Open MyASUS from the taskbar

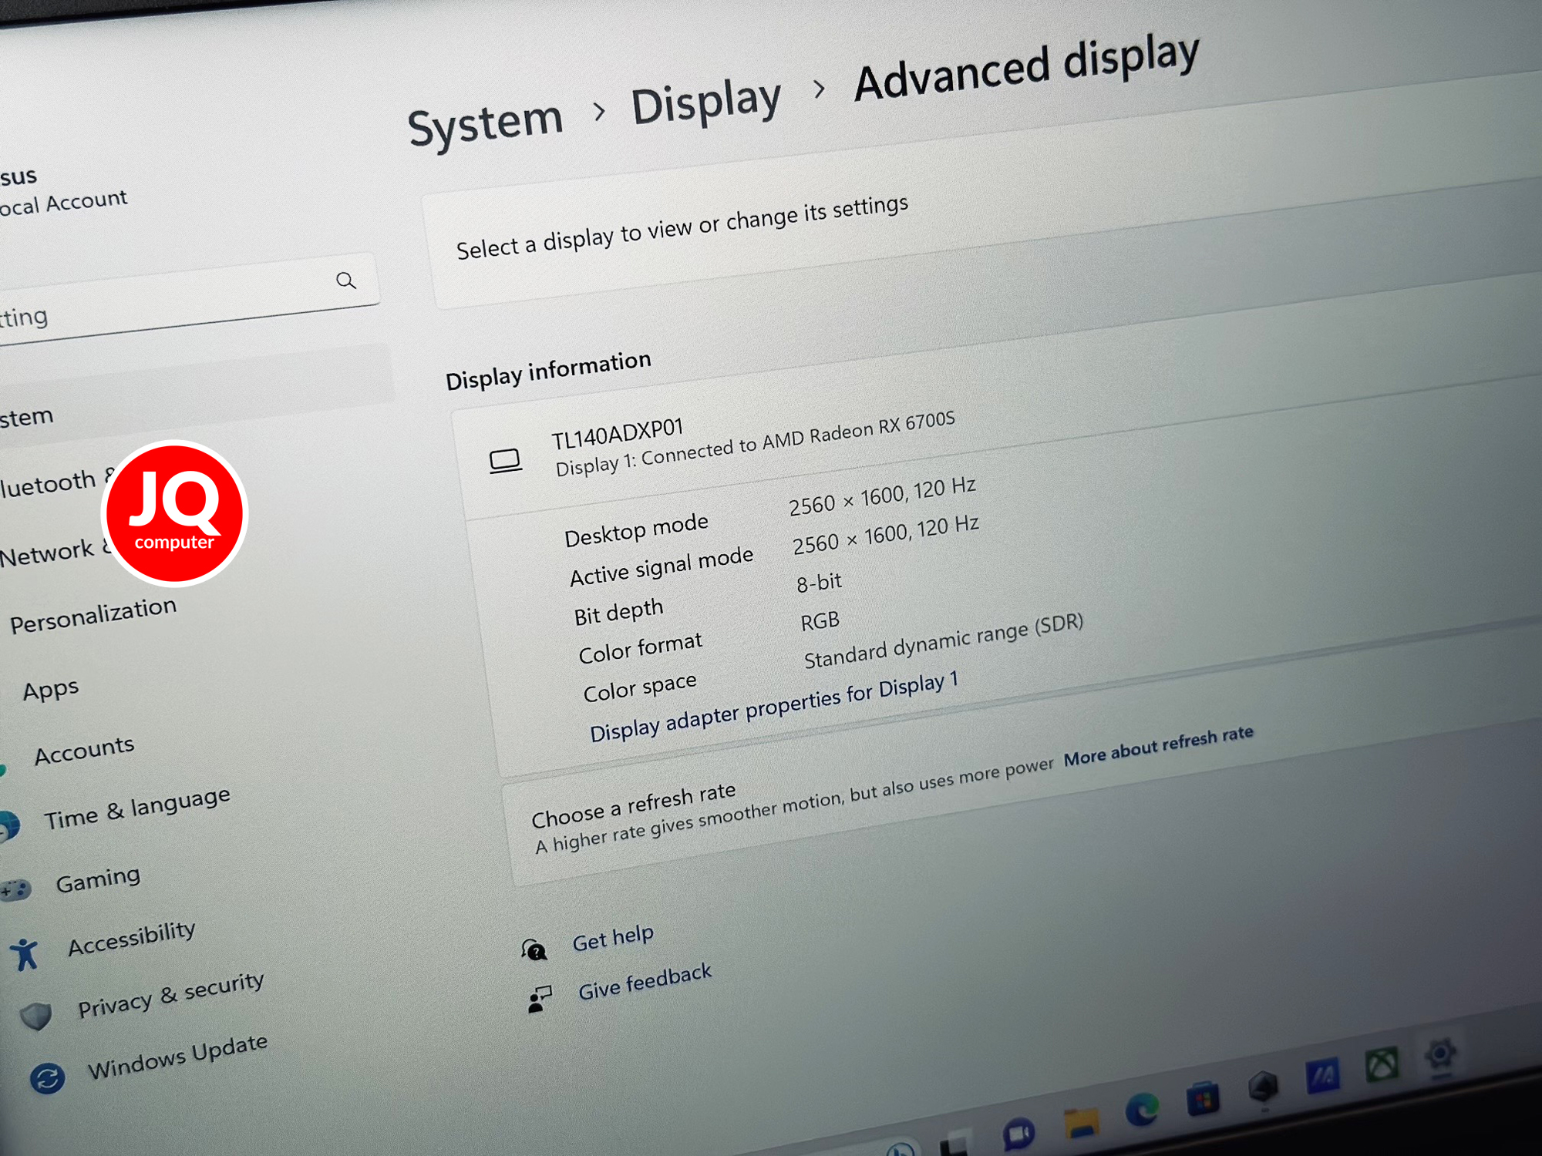1323,1076
